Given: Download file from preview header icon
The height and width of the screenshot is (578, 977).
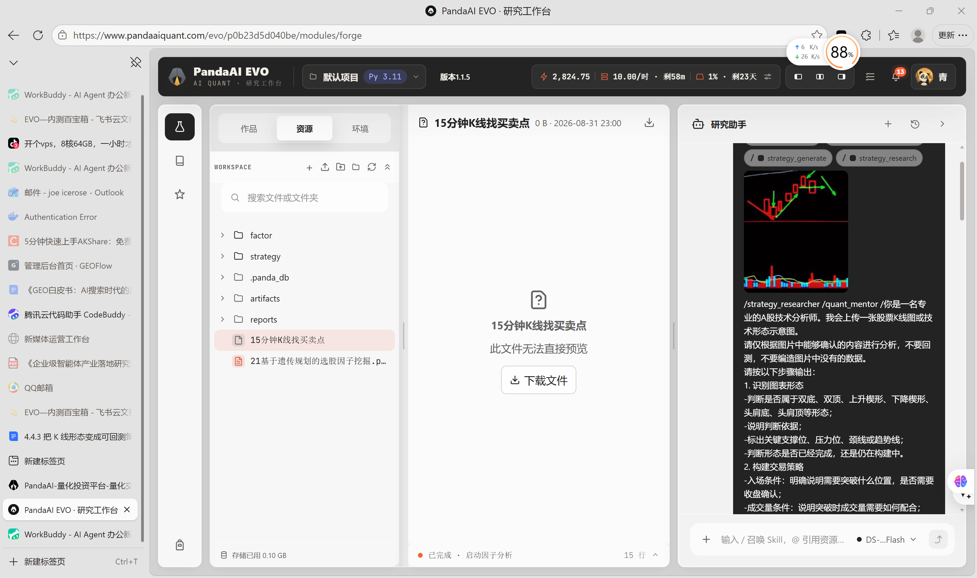Looking at the screenshot, I should (649, 123).
